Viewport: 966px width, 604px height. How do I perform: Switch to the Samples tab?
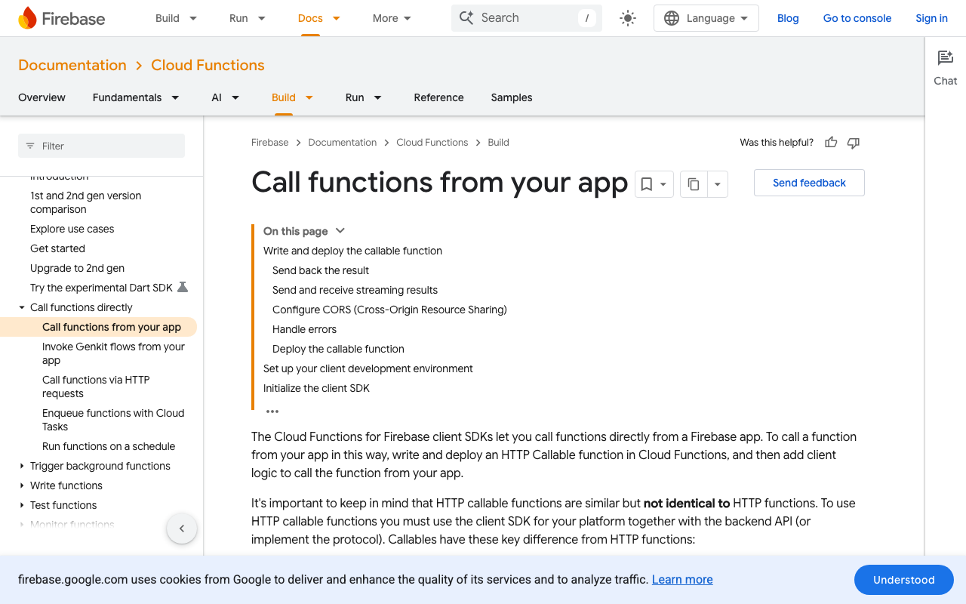click(512, 97)
